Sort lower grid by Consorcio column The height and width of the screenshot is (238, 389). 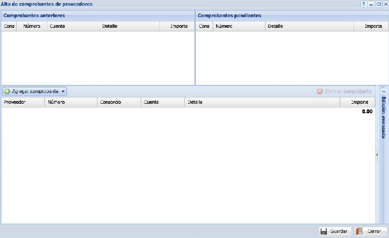[119, 102]
